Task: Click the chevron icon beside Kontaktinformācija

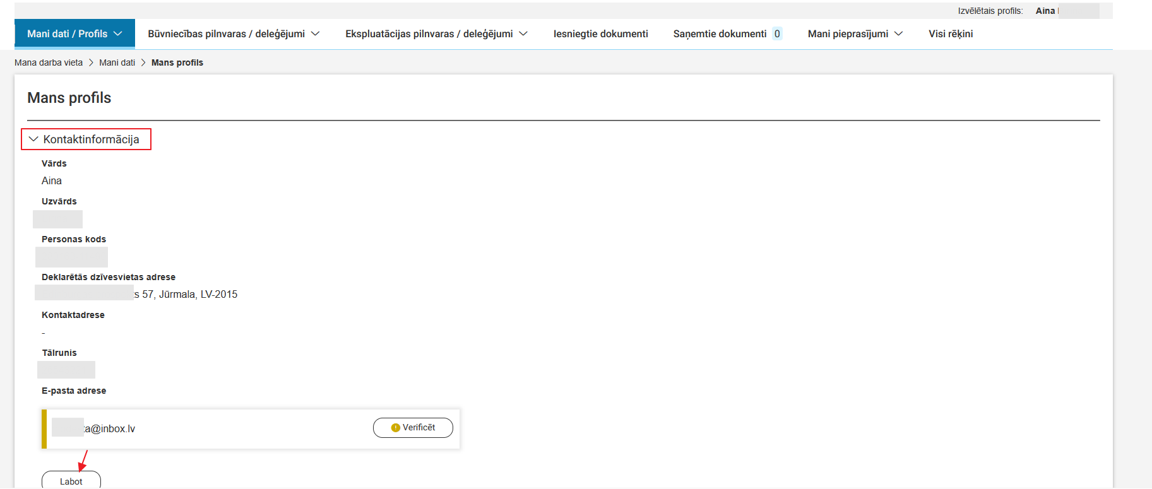Action: click(x=33, y=139)
